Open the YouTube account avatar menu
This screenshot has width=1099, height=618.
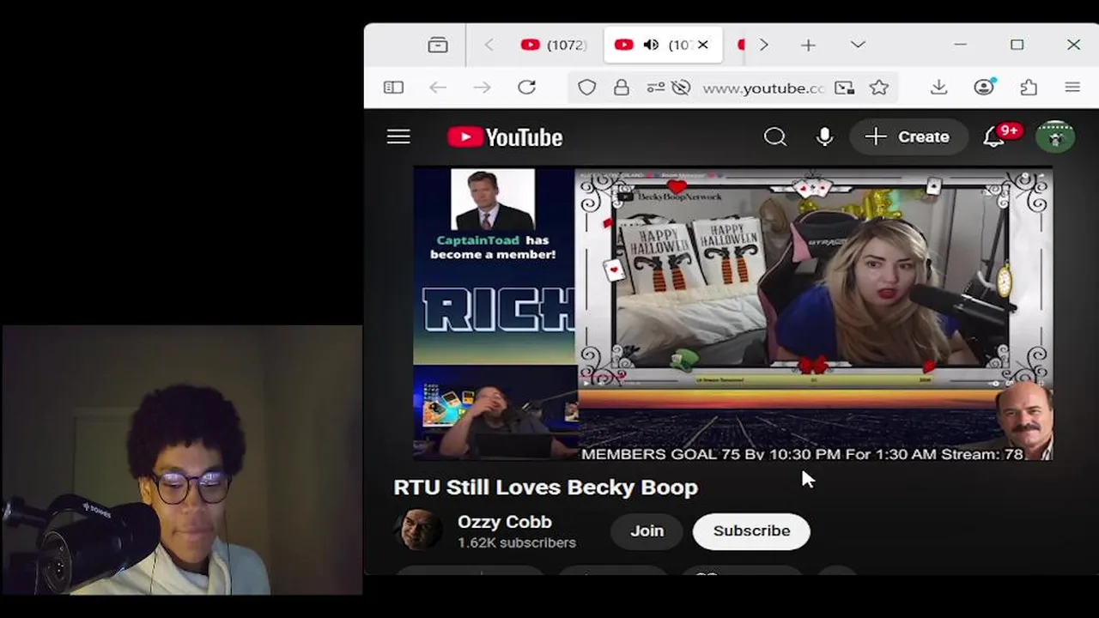tap(1055, 137)
